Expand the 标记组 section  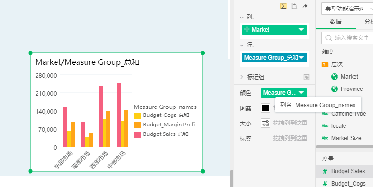[242, 77]
